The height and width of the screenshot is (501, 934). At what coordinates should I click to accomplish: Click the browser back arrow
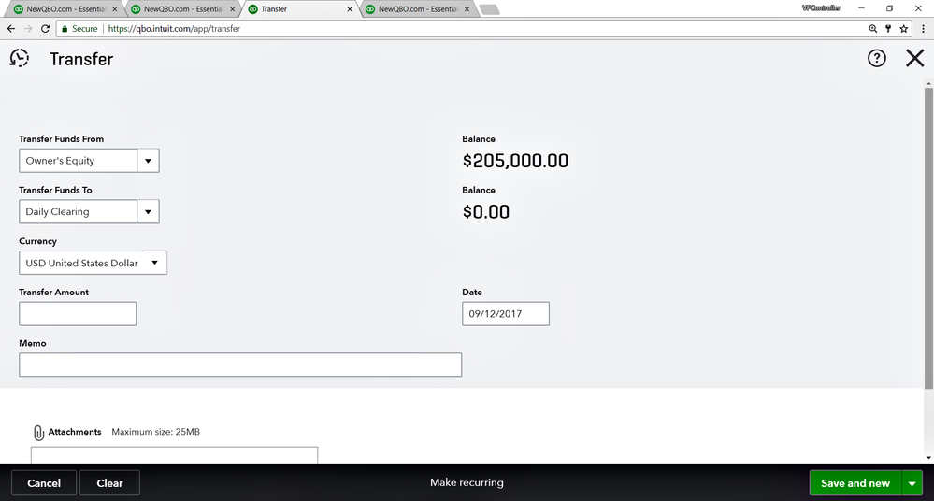[11, 29]
